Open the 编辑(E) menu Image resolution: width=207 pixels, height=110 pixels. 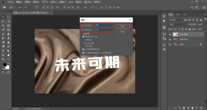click(x=19, y=2)
